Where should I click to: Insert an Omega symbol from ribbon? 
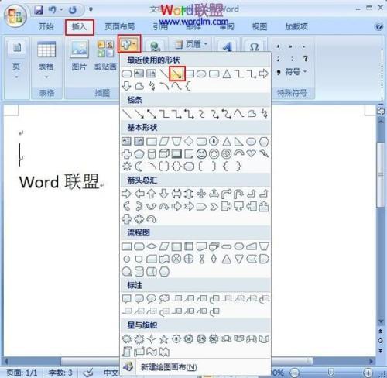coord(254,47)
